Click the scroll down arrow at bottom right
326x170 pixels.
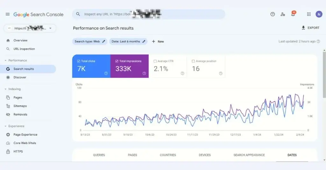[324, 160]
